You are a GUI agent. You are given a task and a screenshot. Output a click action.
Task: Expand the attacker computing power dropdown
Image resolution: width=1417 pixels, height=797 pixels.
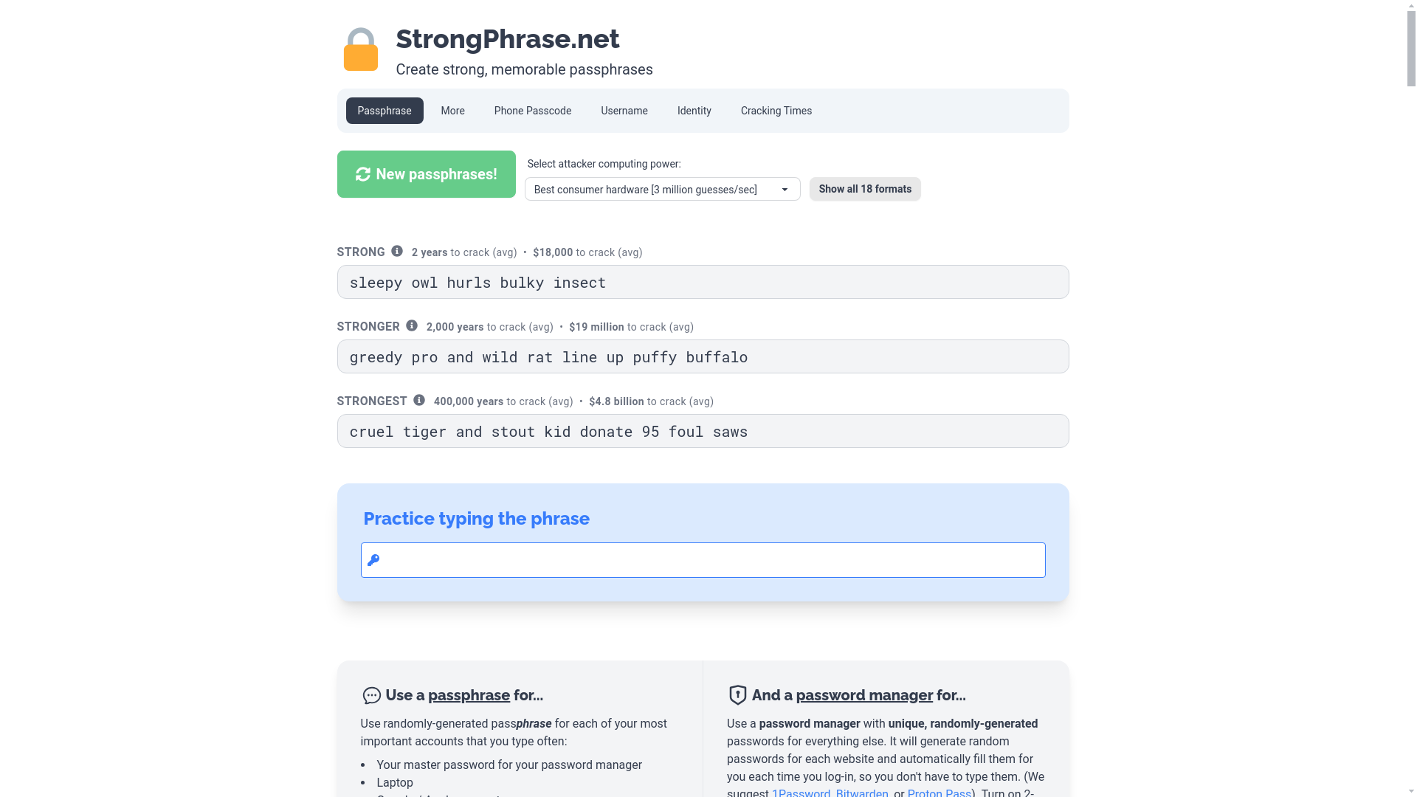click(662, 190)
